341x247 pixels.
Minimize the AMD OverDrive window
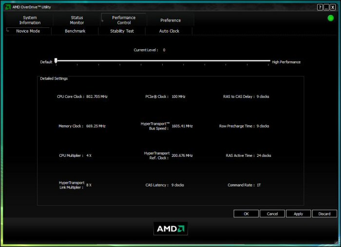326,7
